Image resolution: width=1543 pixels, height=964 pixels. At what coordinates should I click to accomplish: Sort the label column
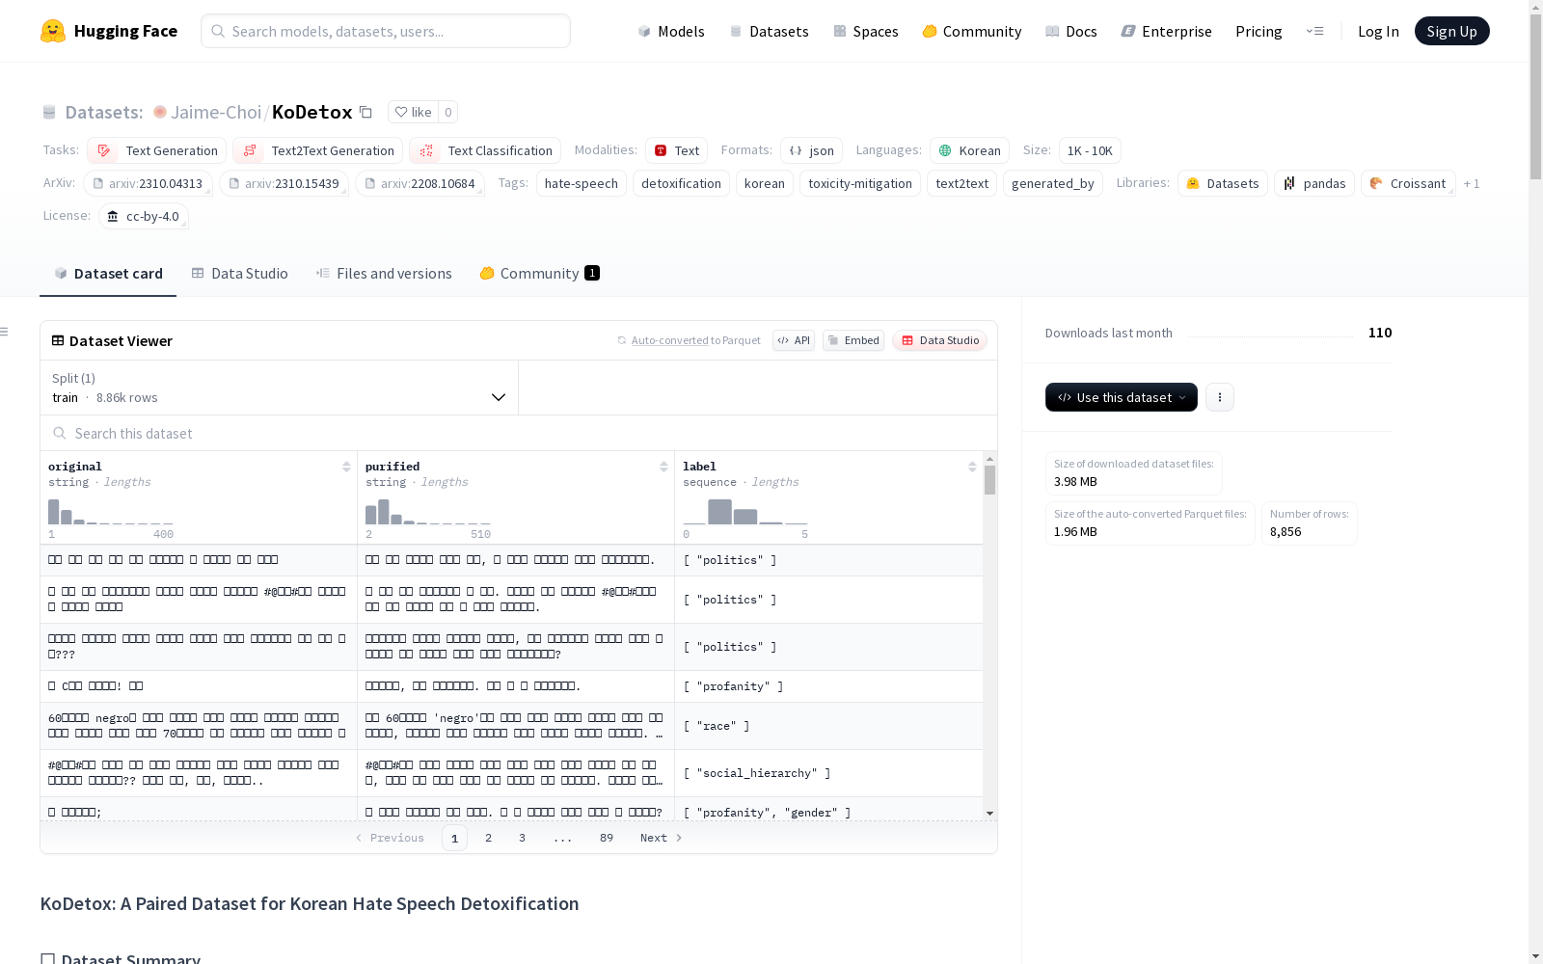[972, 467]
